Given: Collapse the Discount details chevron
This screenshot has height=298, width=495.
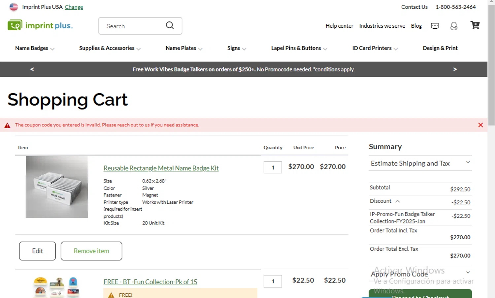Looking at the screenshot, I should pos(398,201).
